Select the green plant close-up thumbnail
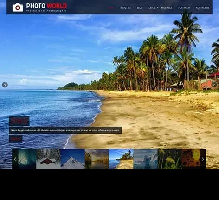The width and height of the screenshot is (219, 200). tap(170, 159)
